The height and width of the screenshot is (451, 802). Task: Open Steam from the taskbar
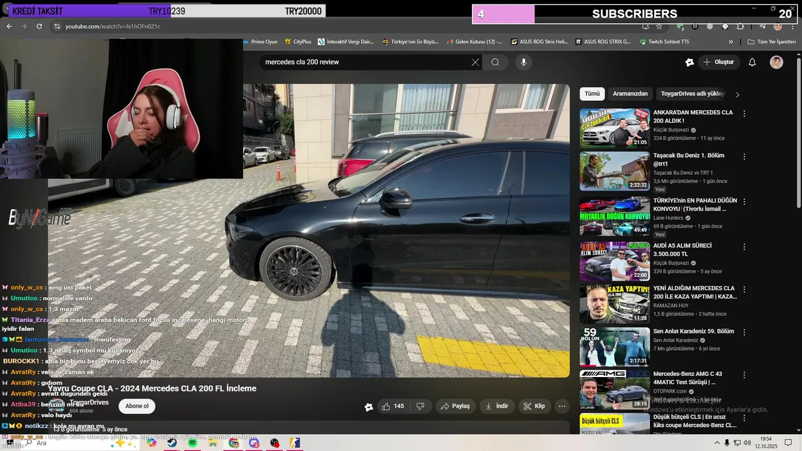point(172,443)
